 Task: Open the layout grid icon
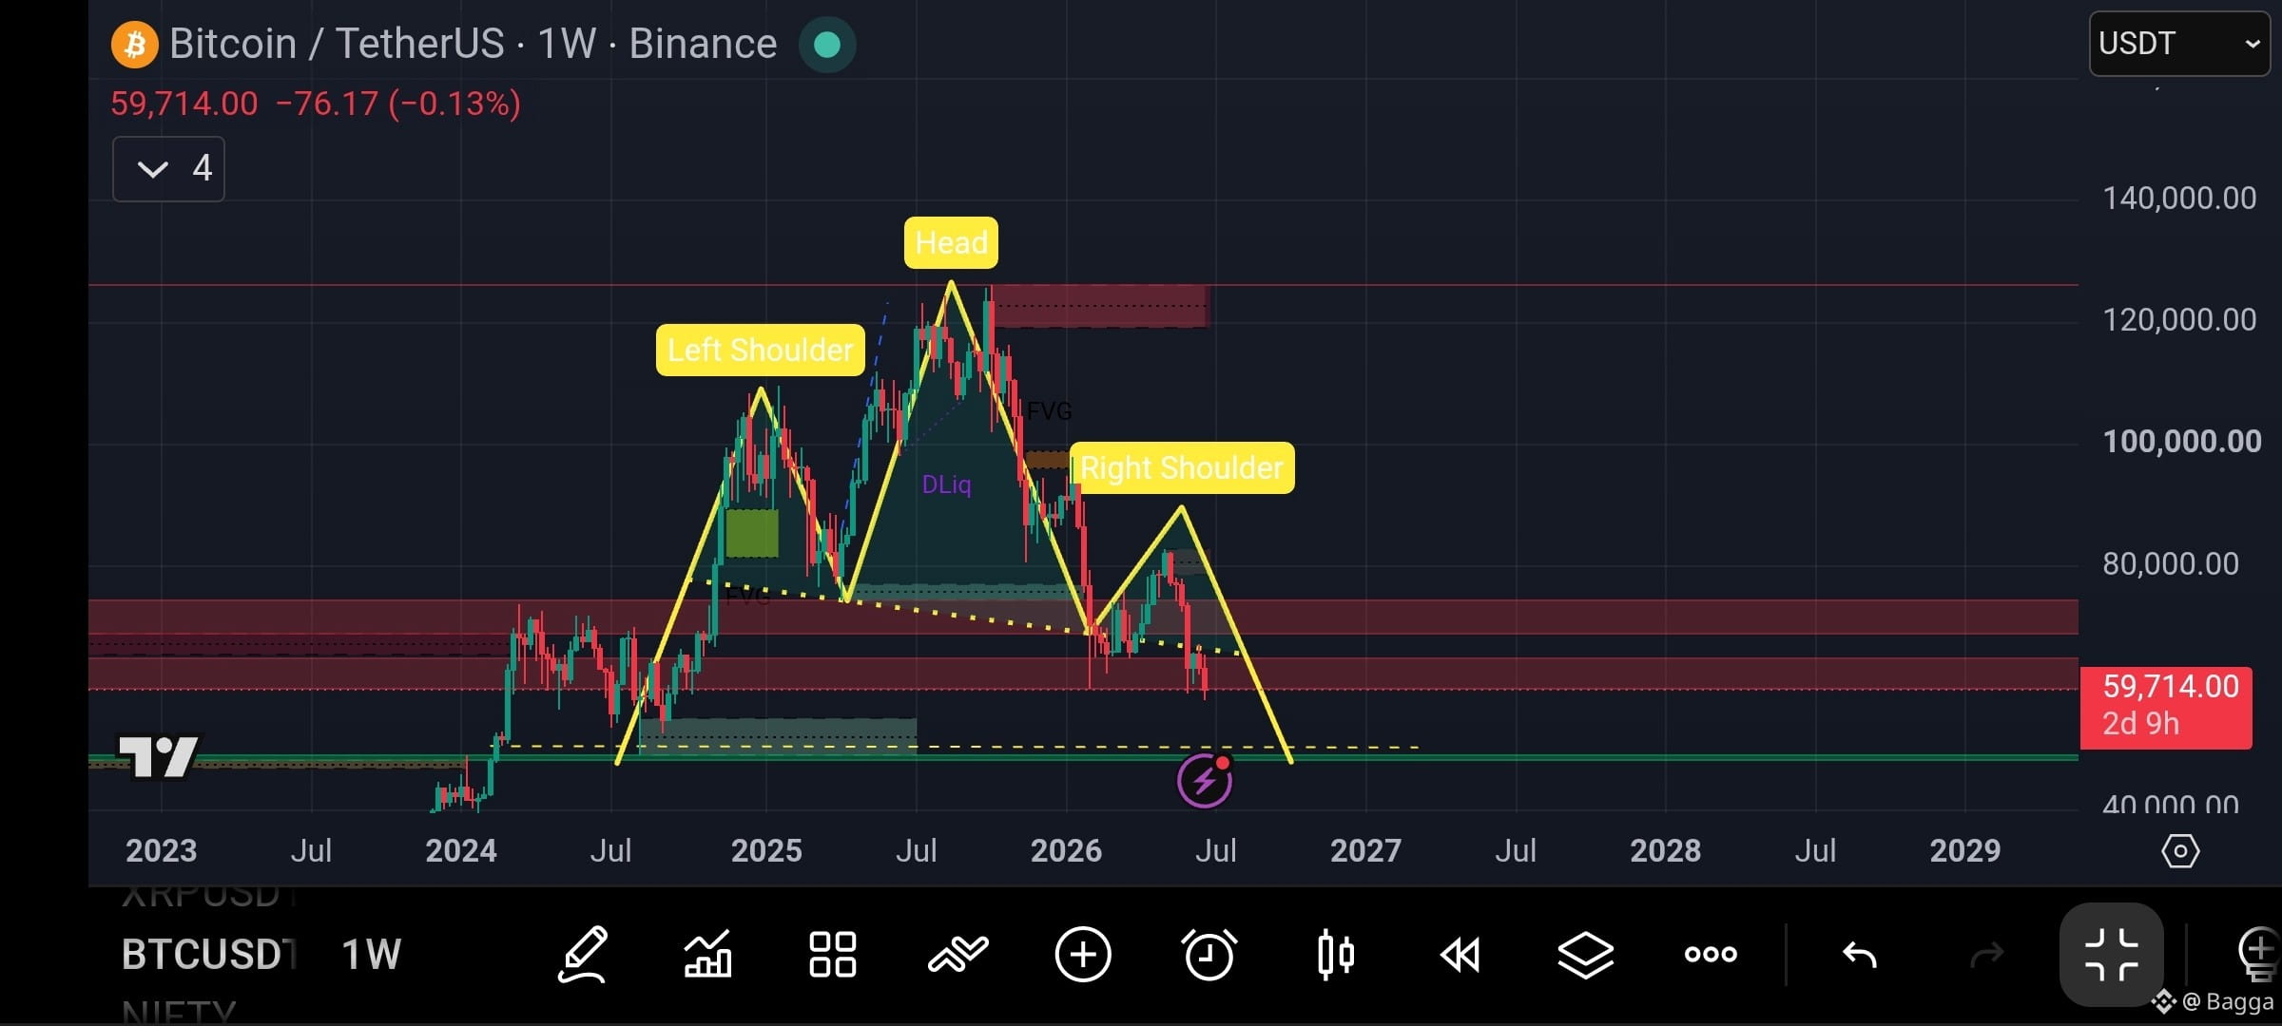(x=833, y=954)
